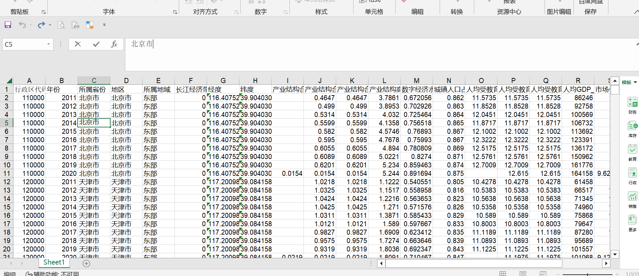Expand the 模板 dropdown in the side panel

635,82
